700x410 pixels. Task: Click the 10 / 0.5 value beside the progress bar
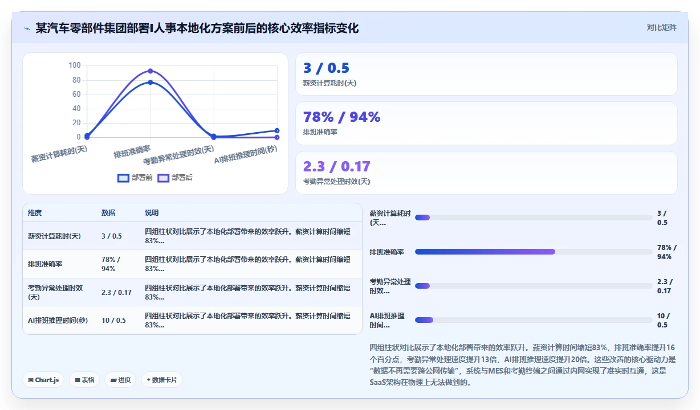click(x=664, y=320)
